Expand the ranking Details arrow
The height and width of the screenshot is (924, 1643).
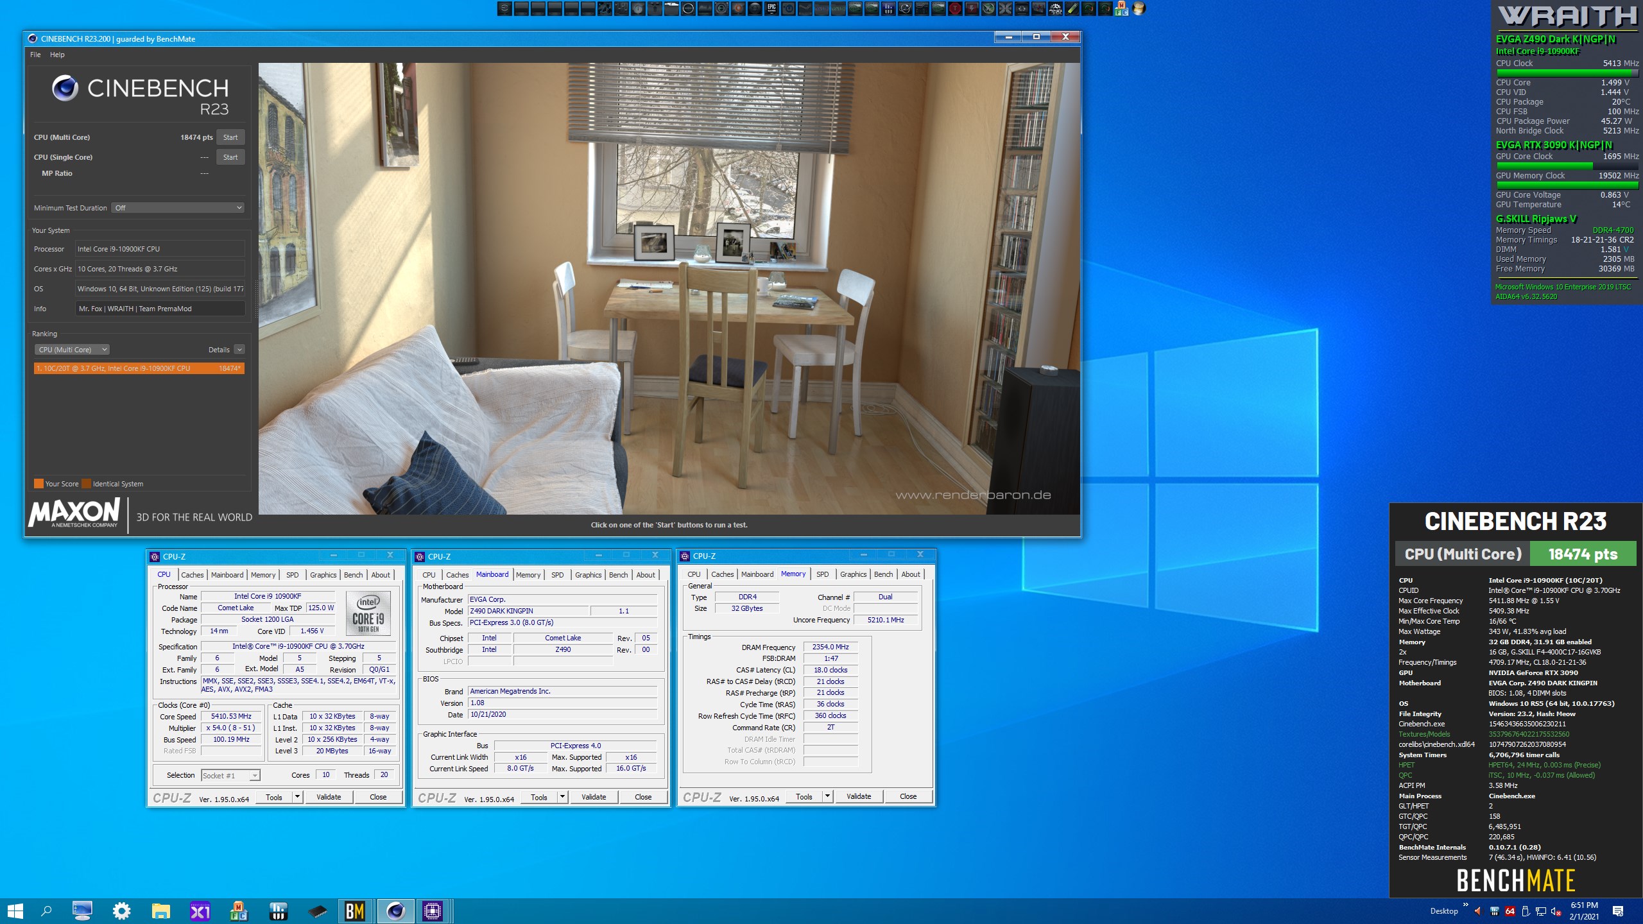tap(239, 350)
